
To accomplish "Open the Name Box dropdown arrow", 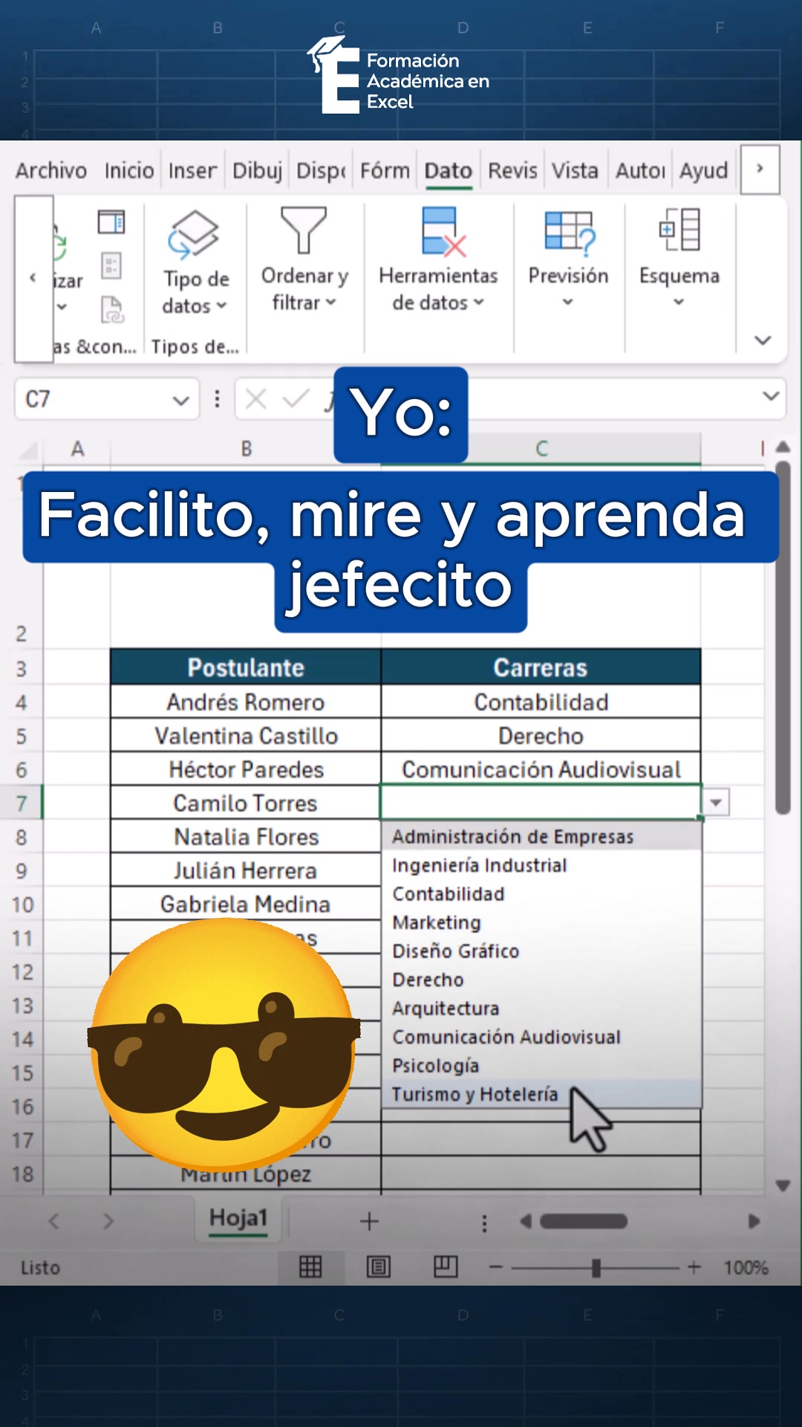I will tap(180, 401).
